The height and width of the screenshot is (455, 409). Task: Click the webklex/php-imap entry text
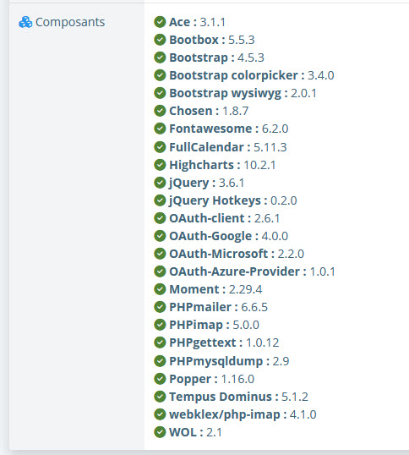[x=243, y=414]
